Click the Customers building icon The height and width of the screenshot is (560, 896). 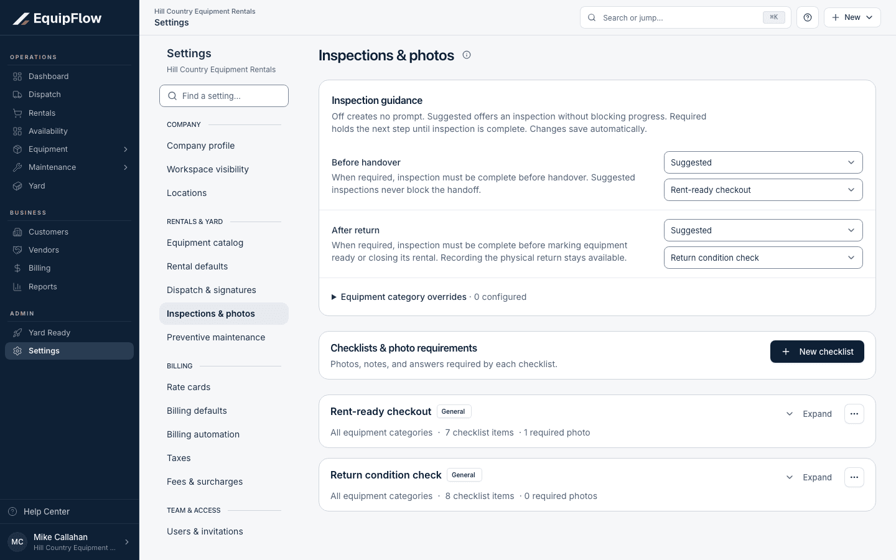(17, 232)
